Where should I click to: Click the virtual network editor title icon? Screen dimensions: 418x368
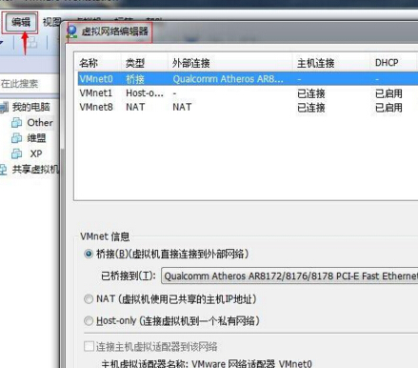[x=72, y=32]
